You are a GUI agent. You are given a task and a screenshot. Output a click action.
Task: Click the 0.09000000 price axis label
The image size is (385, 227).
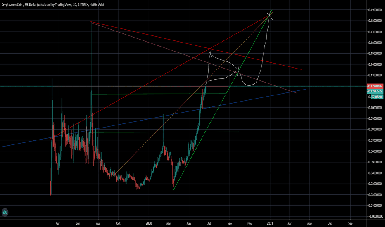[375, 119]
